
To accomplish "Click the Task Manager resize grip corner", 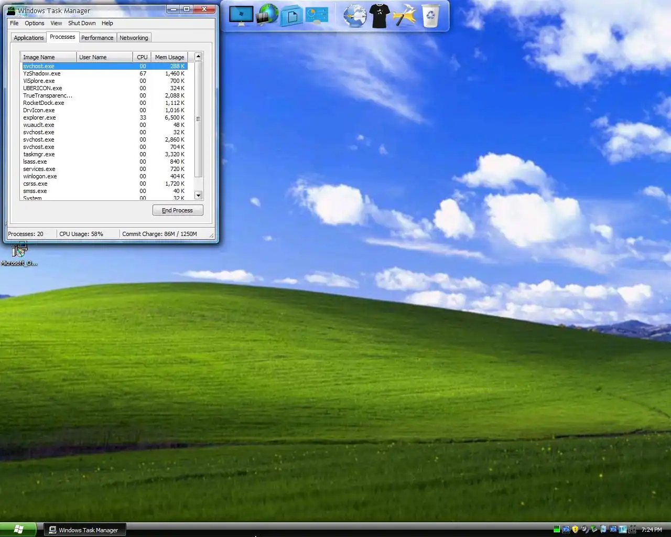I will [212, 235].
